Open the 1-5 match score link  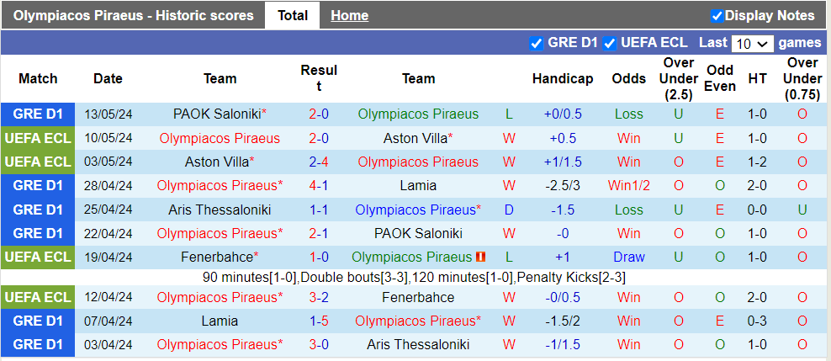point(319,321)
